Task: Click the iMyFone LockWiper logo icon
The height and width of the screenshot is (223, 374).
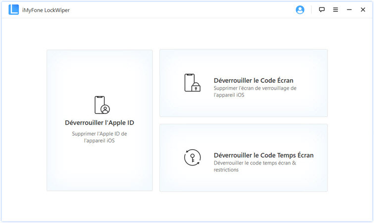Action: click(x=13, y=9)
